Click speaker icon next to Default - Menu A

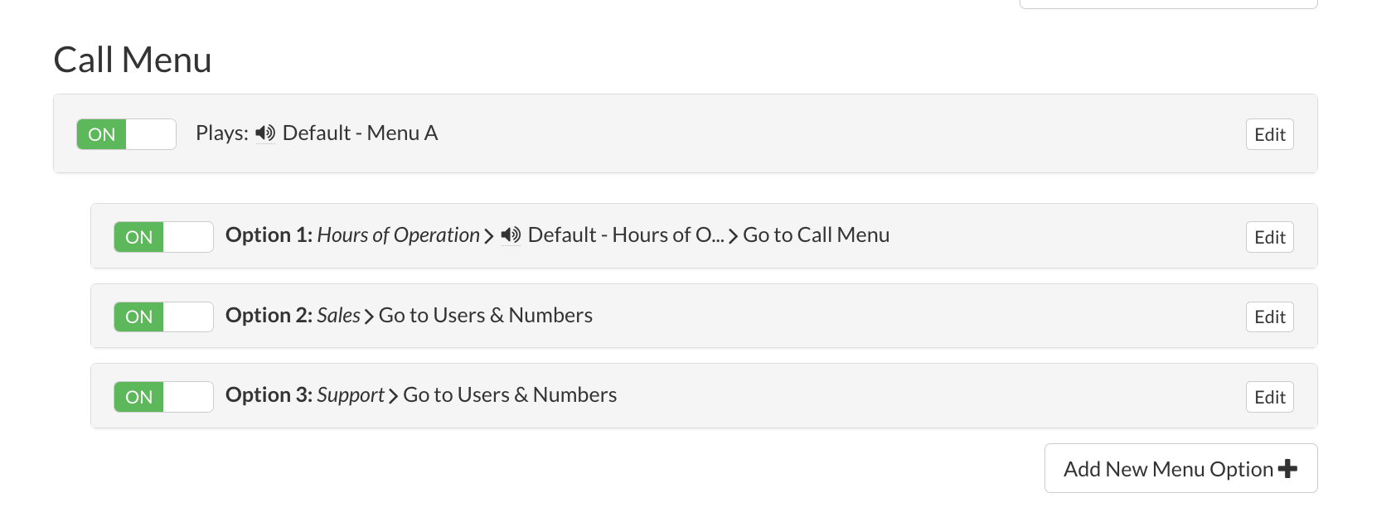point(265,133)
